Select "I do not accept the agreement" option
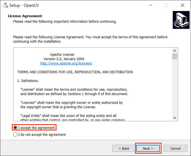Screen dimensions: 191x156 39,134
